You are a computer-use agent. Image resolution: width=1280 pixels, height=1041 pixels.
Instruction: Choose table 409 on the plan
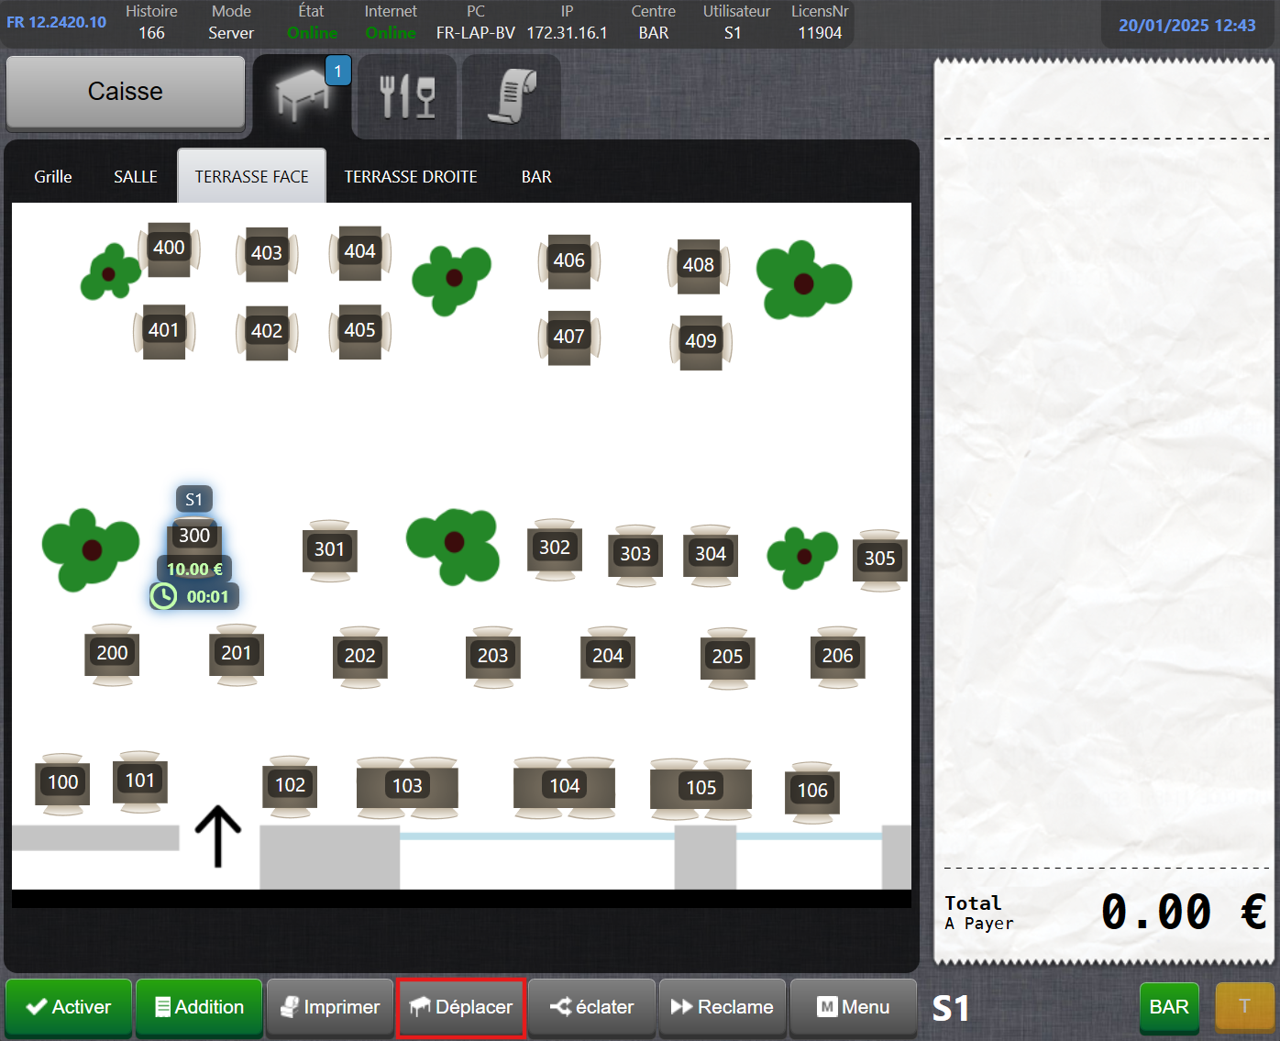pyautogui.click(x=701, y=341)
